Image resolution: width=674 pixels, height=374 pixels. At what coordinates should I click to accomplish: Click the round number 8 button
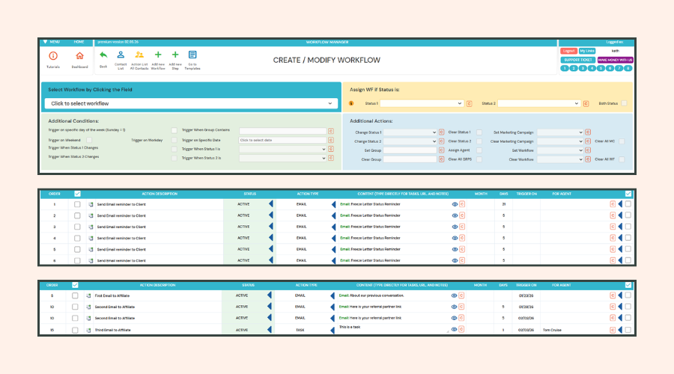(x=628, y=68)
